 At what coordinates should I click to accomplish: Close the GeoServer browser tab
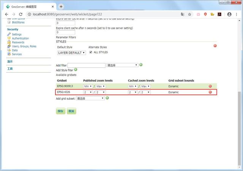[53, 7]
